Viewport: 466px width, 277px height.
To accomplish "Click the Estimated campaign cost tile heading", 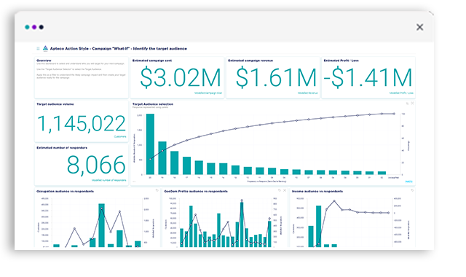I will (x=152, y=61).
